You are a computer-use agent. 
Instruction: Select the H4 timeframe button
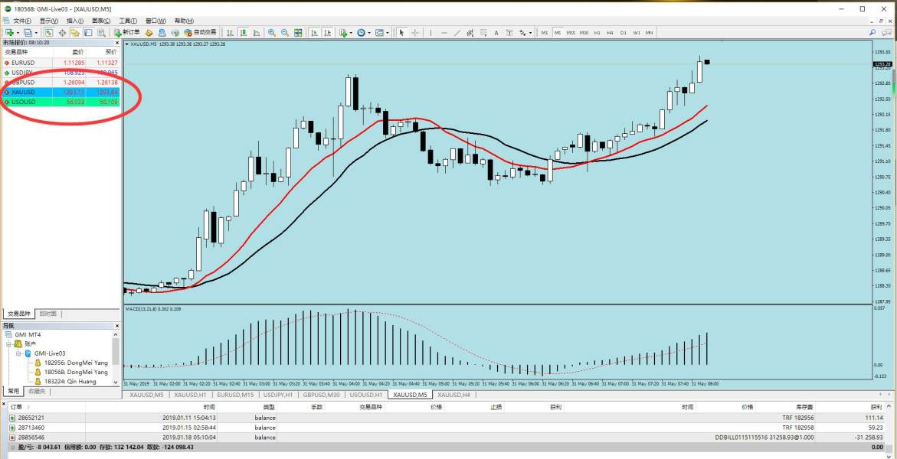pos(610,33)
